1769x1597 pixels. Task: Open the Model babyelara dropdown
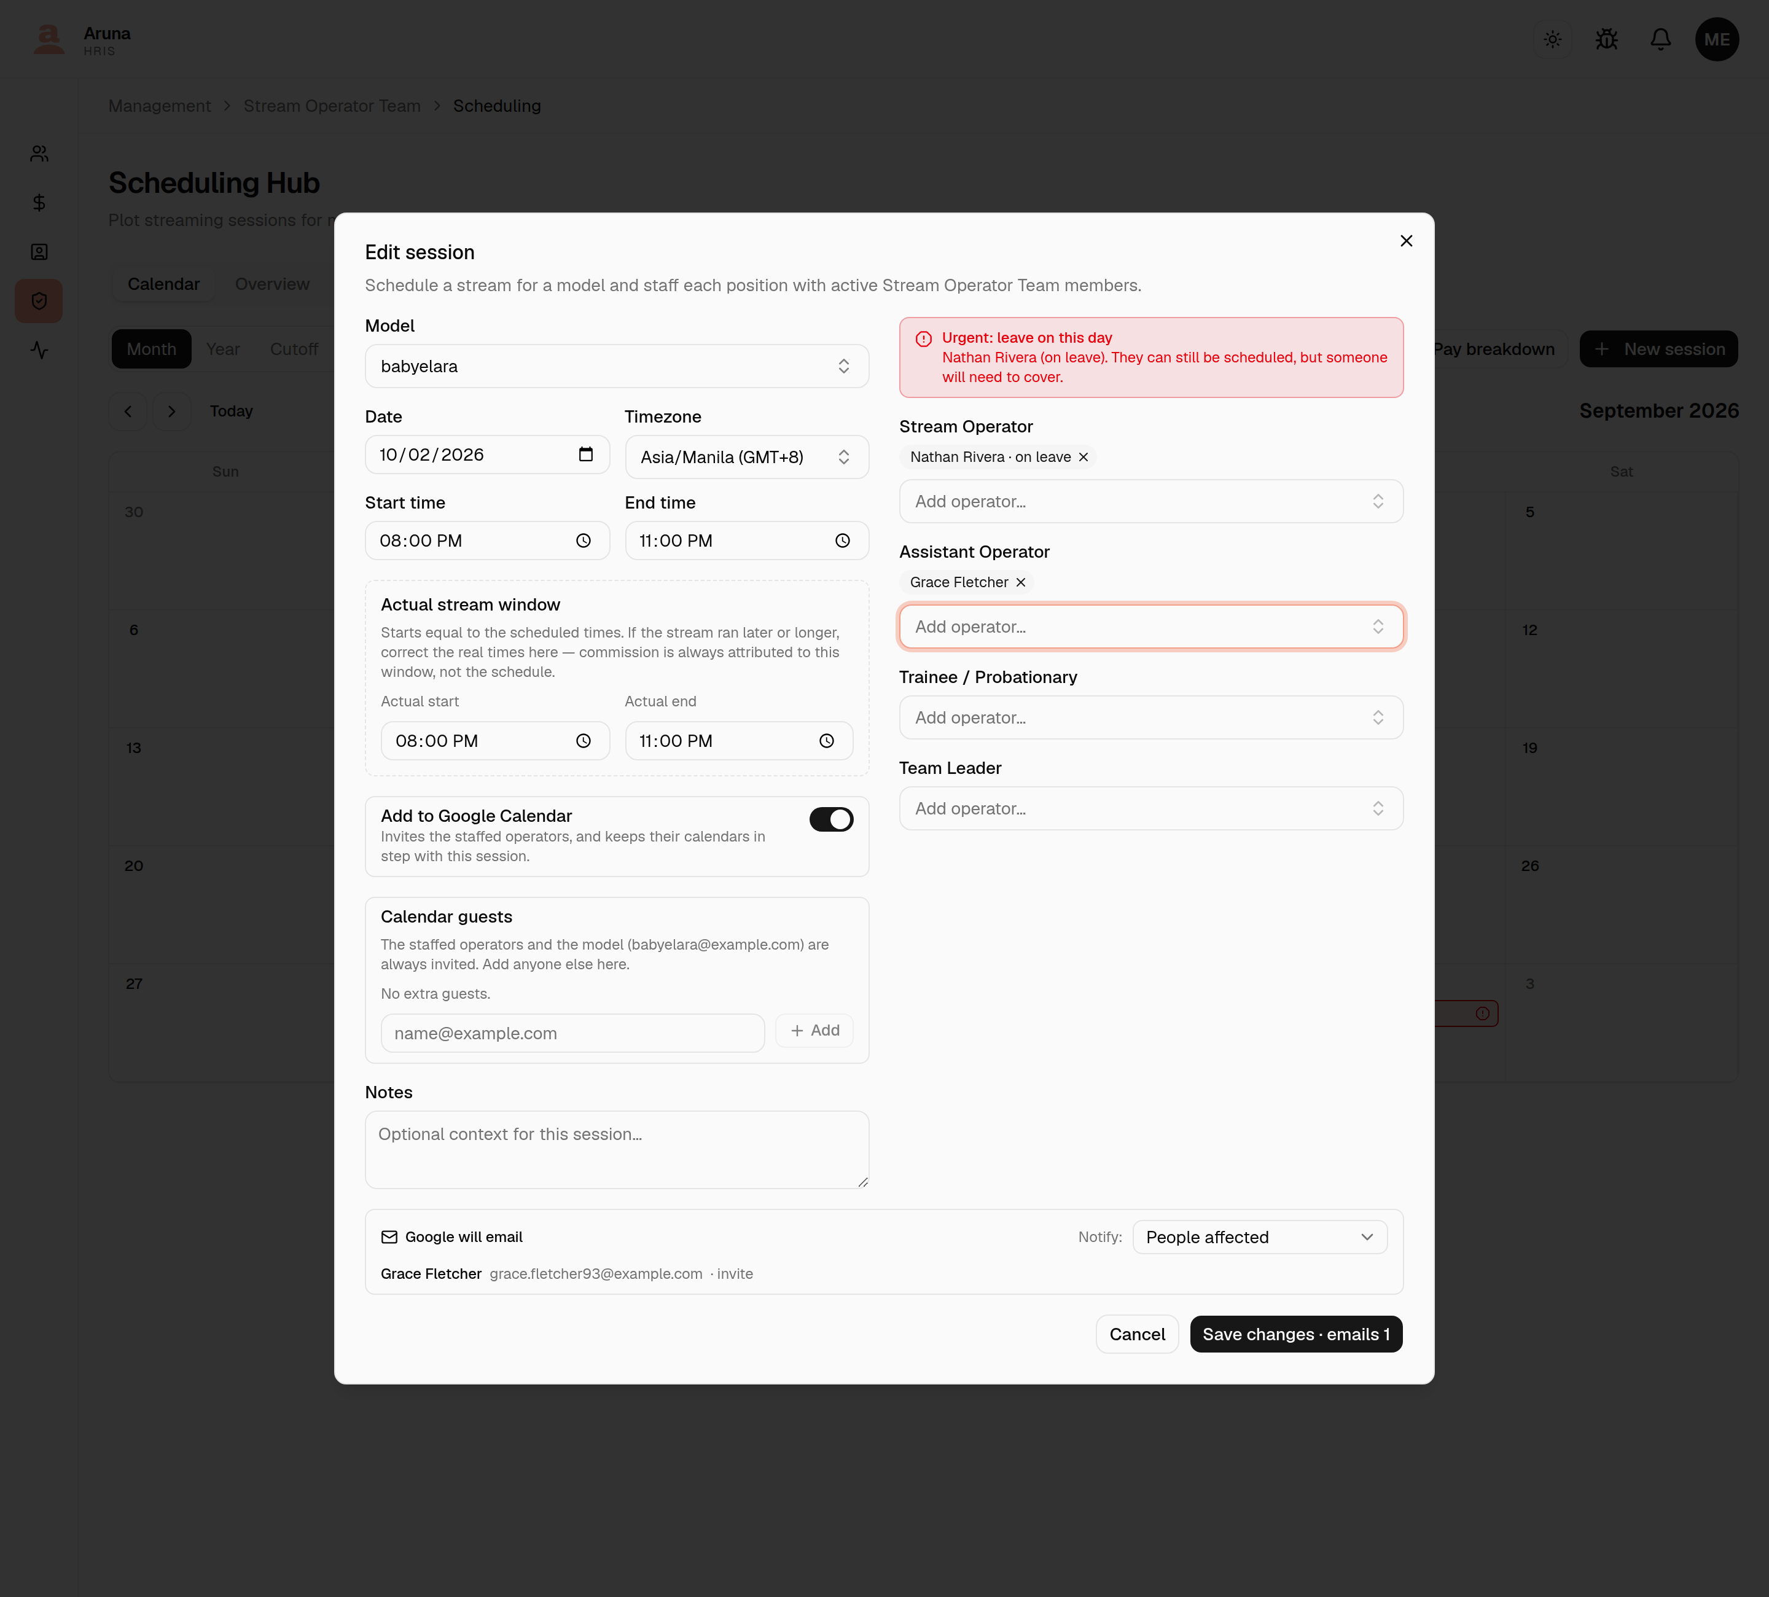pyautogui.click(x=617, y=366)
